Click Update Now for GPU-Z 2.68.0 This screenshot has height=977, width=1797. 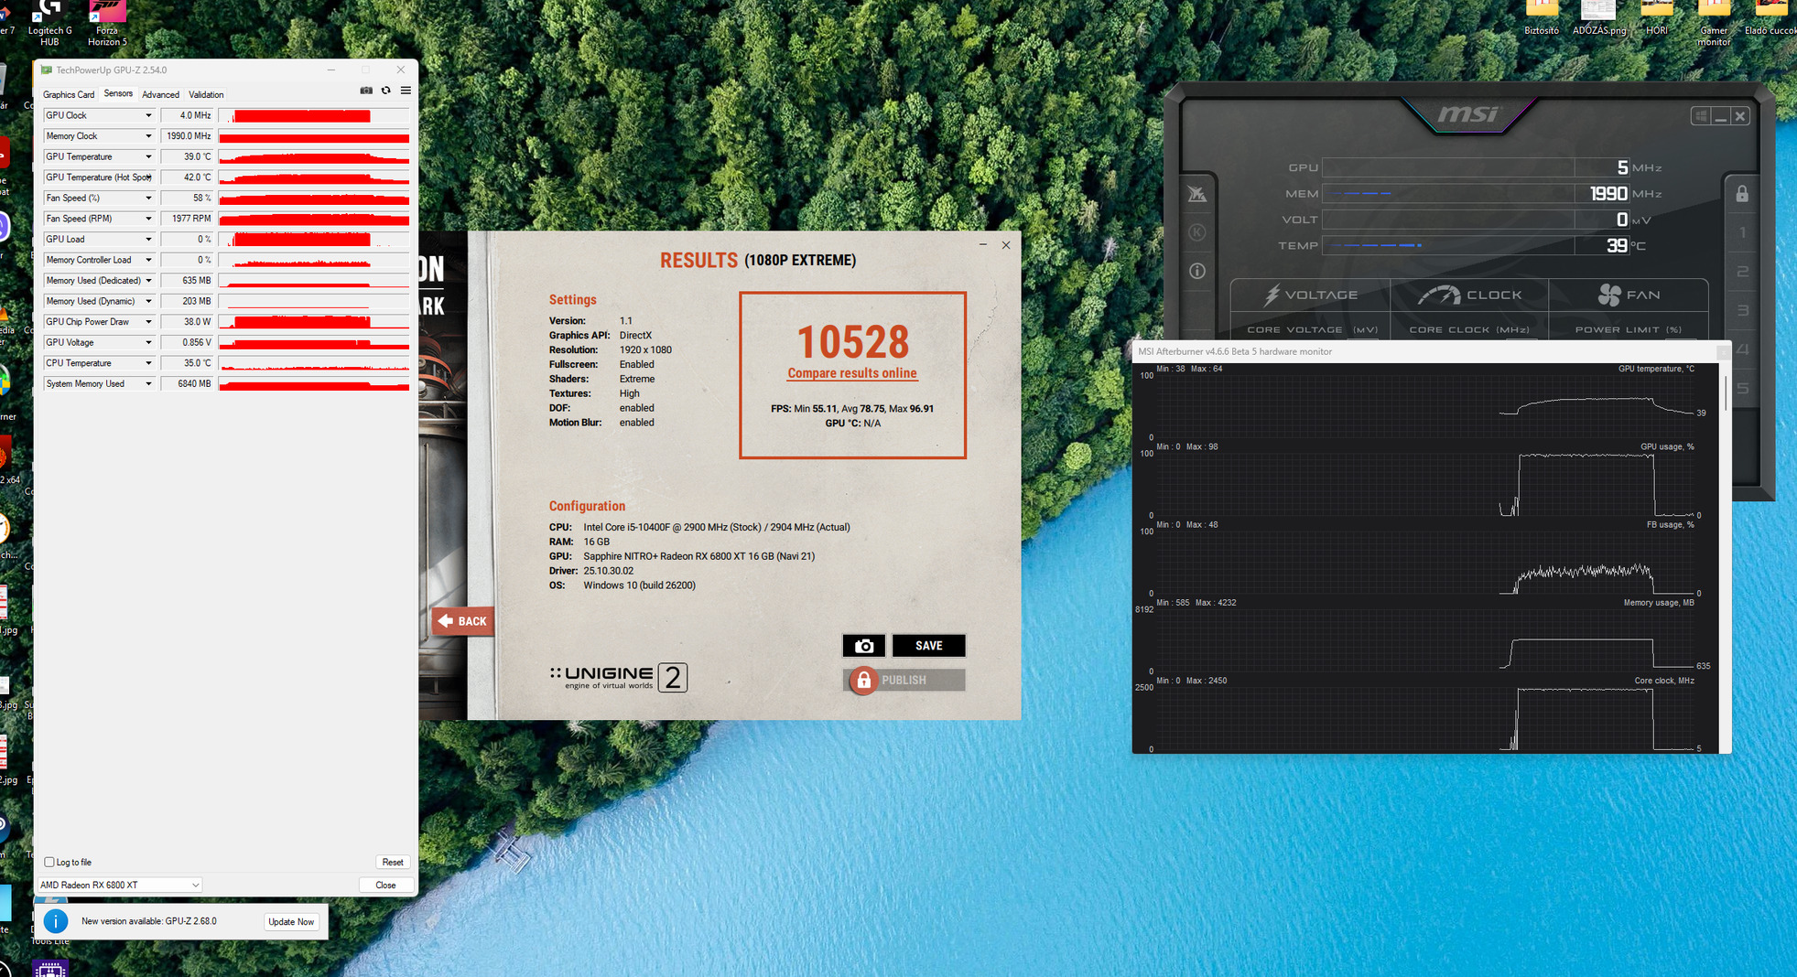pyautogui.click(x=291, y=921)
